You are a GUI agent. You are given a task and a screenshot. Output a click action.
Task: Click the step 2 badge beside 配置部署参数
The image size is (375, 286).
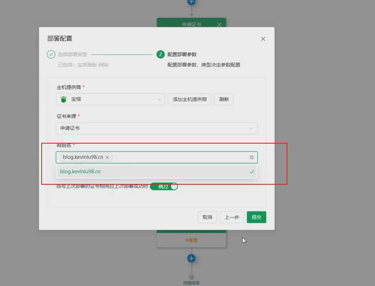[161, 54]
